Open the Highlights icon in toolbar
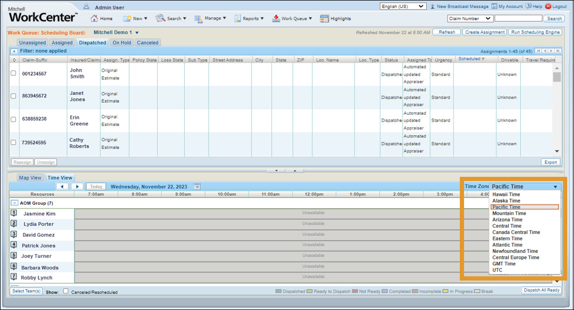This screenshot has height=310, width=574. pos(325,18)
